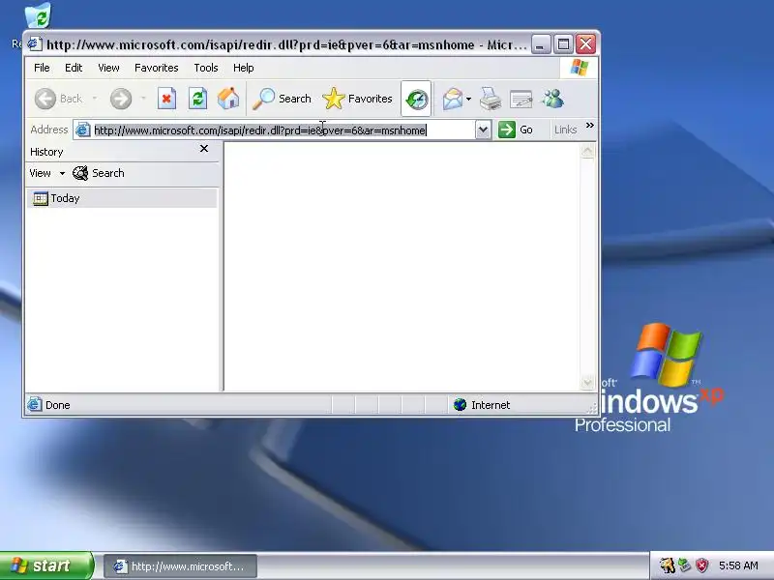Viewport: 774px width, 580px height.
Task: Click the first system tray icon
Action: [x=667, y=565]
